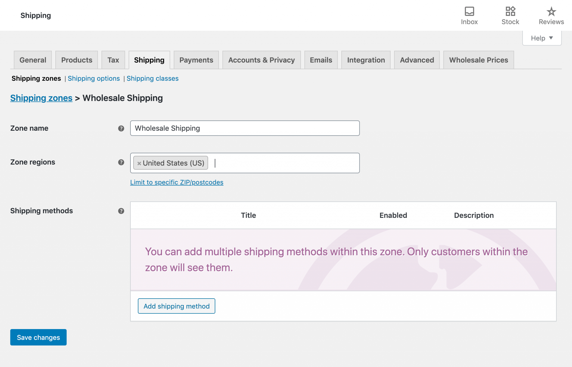Click the Zone name help tooltip icon
Screen dimensions: 572x367
(121, 128)
